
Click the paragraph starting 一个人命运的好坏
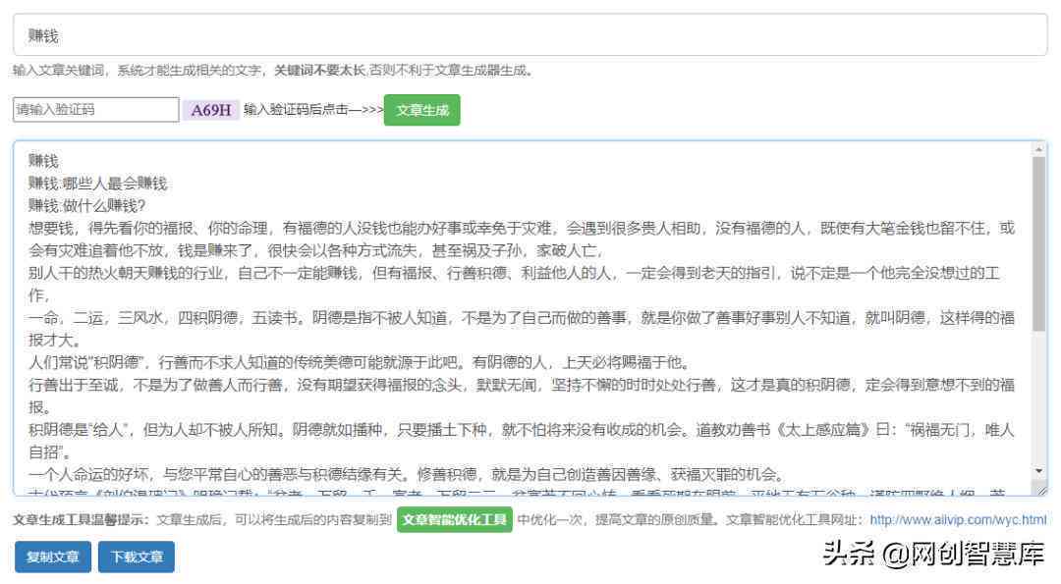click(x=407, y=474)
